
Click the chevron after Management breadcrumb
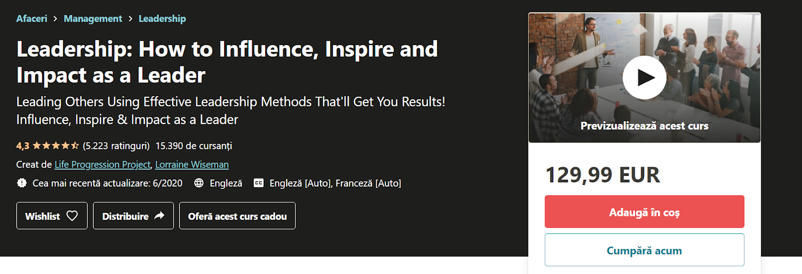[x=130, y=19]
